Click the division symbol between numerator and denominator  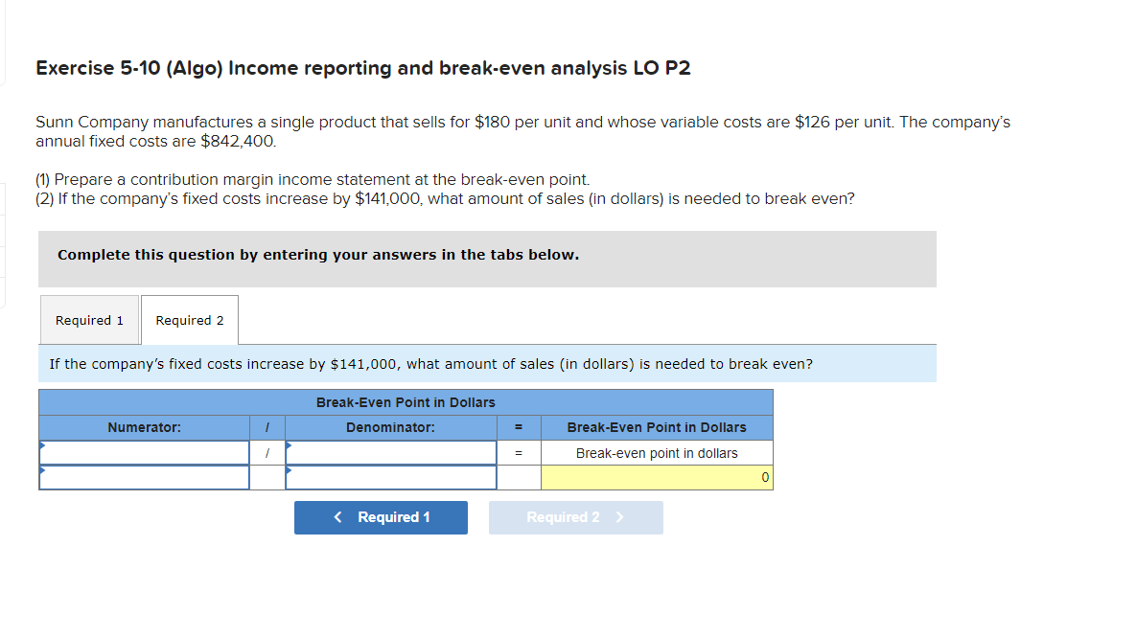click(x=268, y=451)
